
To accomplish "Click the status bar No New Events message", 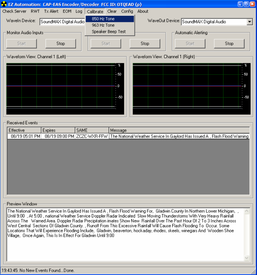I will pos(38,271).
